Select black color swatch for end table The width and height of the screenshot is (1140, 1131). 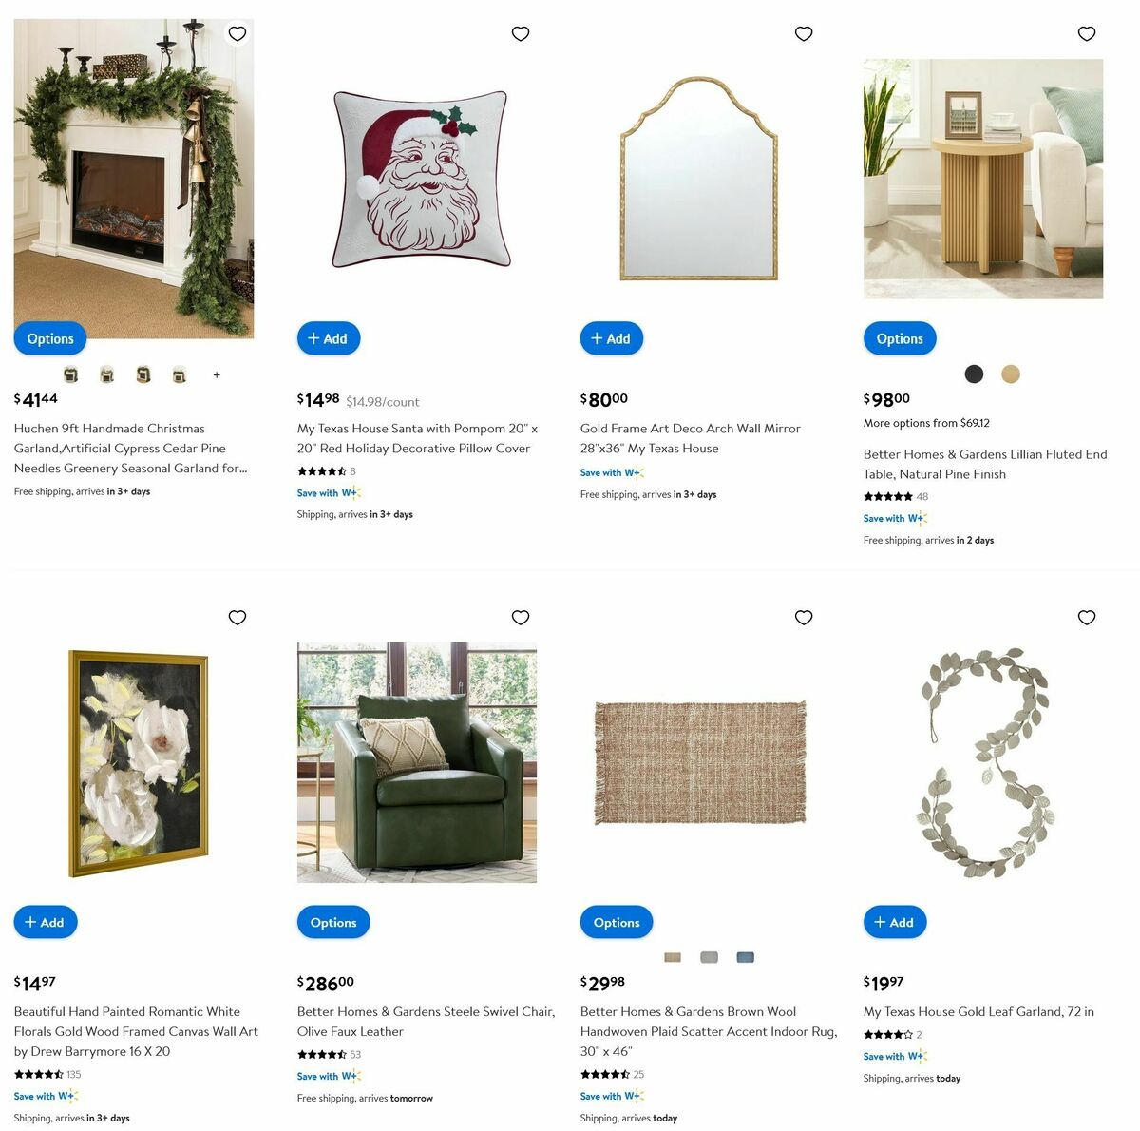[x=974, y=374]
